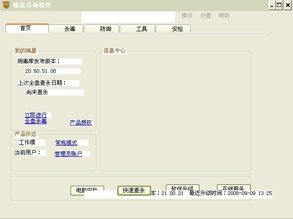The image size is (293, 219).
Task: Click the 上次全盘查杀日期 label
Action: [41, 83]
